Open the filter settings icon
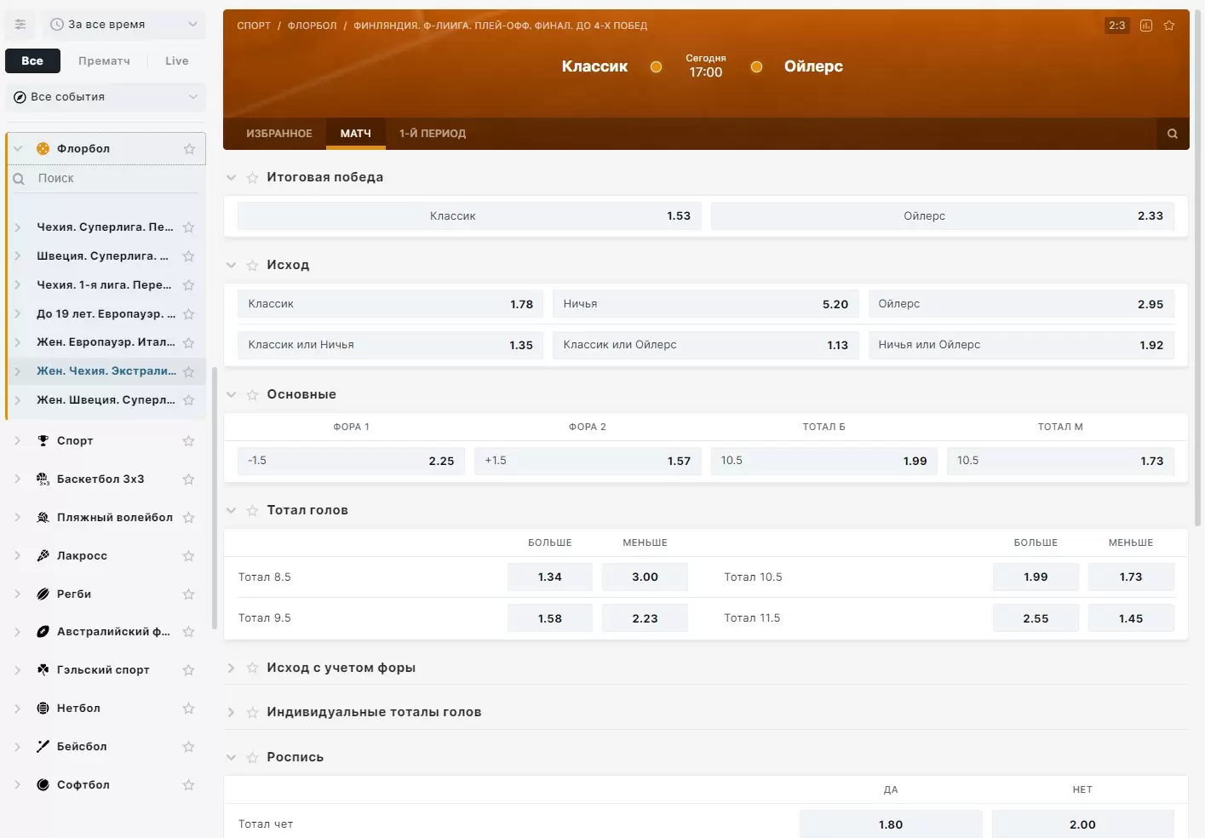This screenshot has width=1205, height=838. 20,25
